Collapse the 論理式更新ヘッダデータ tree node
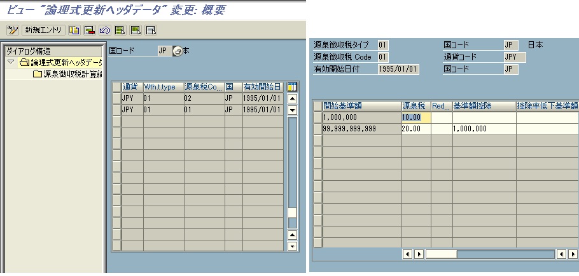579x276 pixels. pos(11,63)
